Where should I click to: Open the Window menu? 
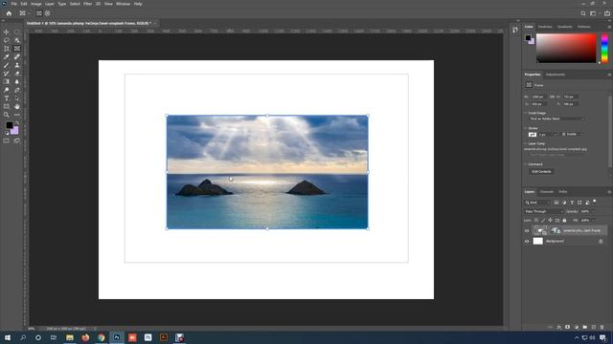pyautogui.click(x=123, y=4)
